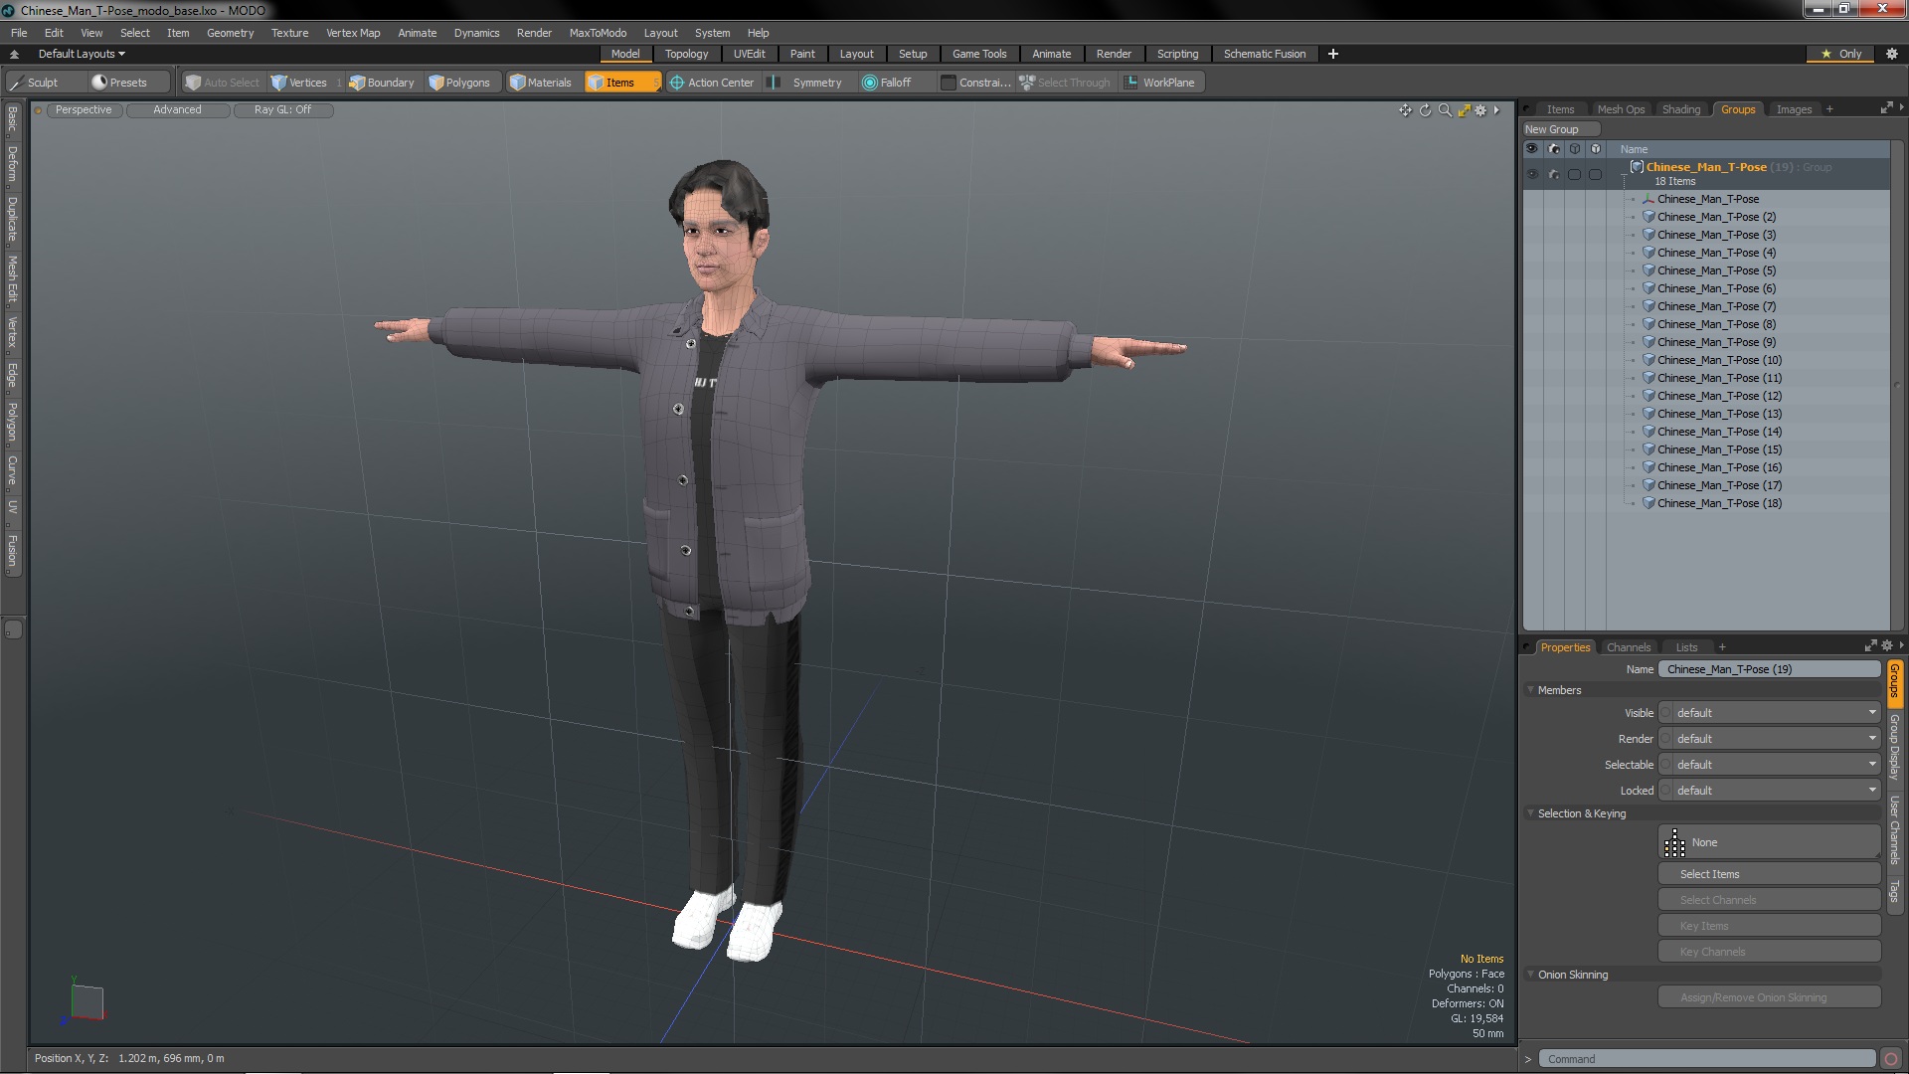Click the camera column header in Groups list
Image resolution: width=1909 pixels, height=1074 pixels.
[x=1553, y=149]
